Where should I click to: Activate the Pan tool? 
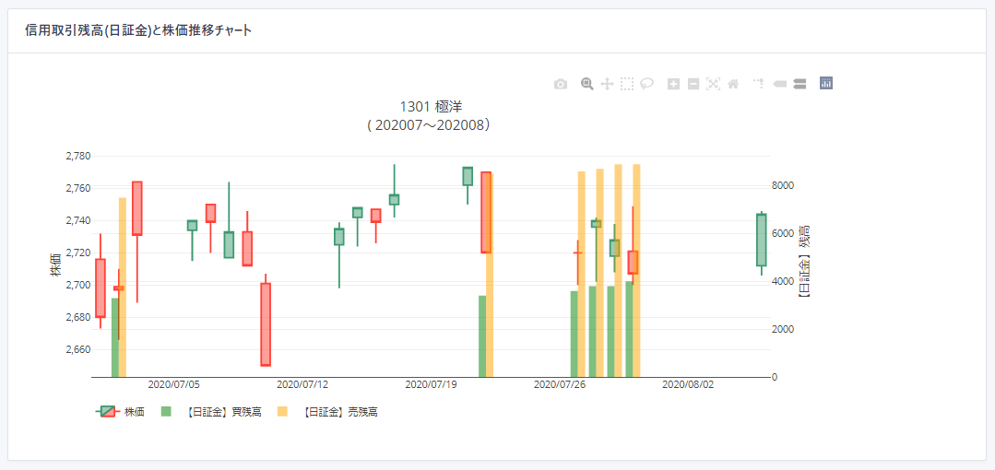click(607, 84)
